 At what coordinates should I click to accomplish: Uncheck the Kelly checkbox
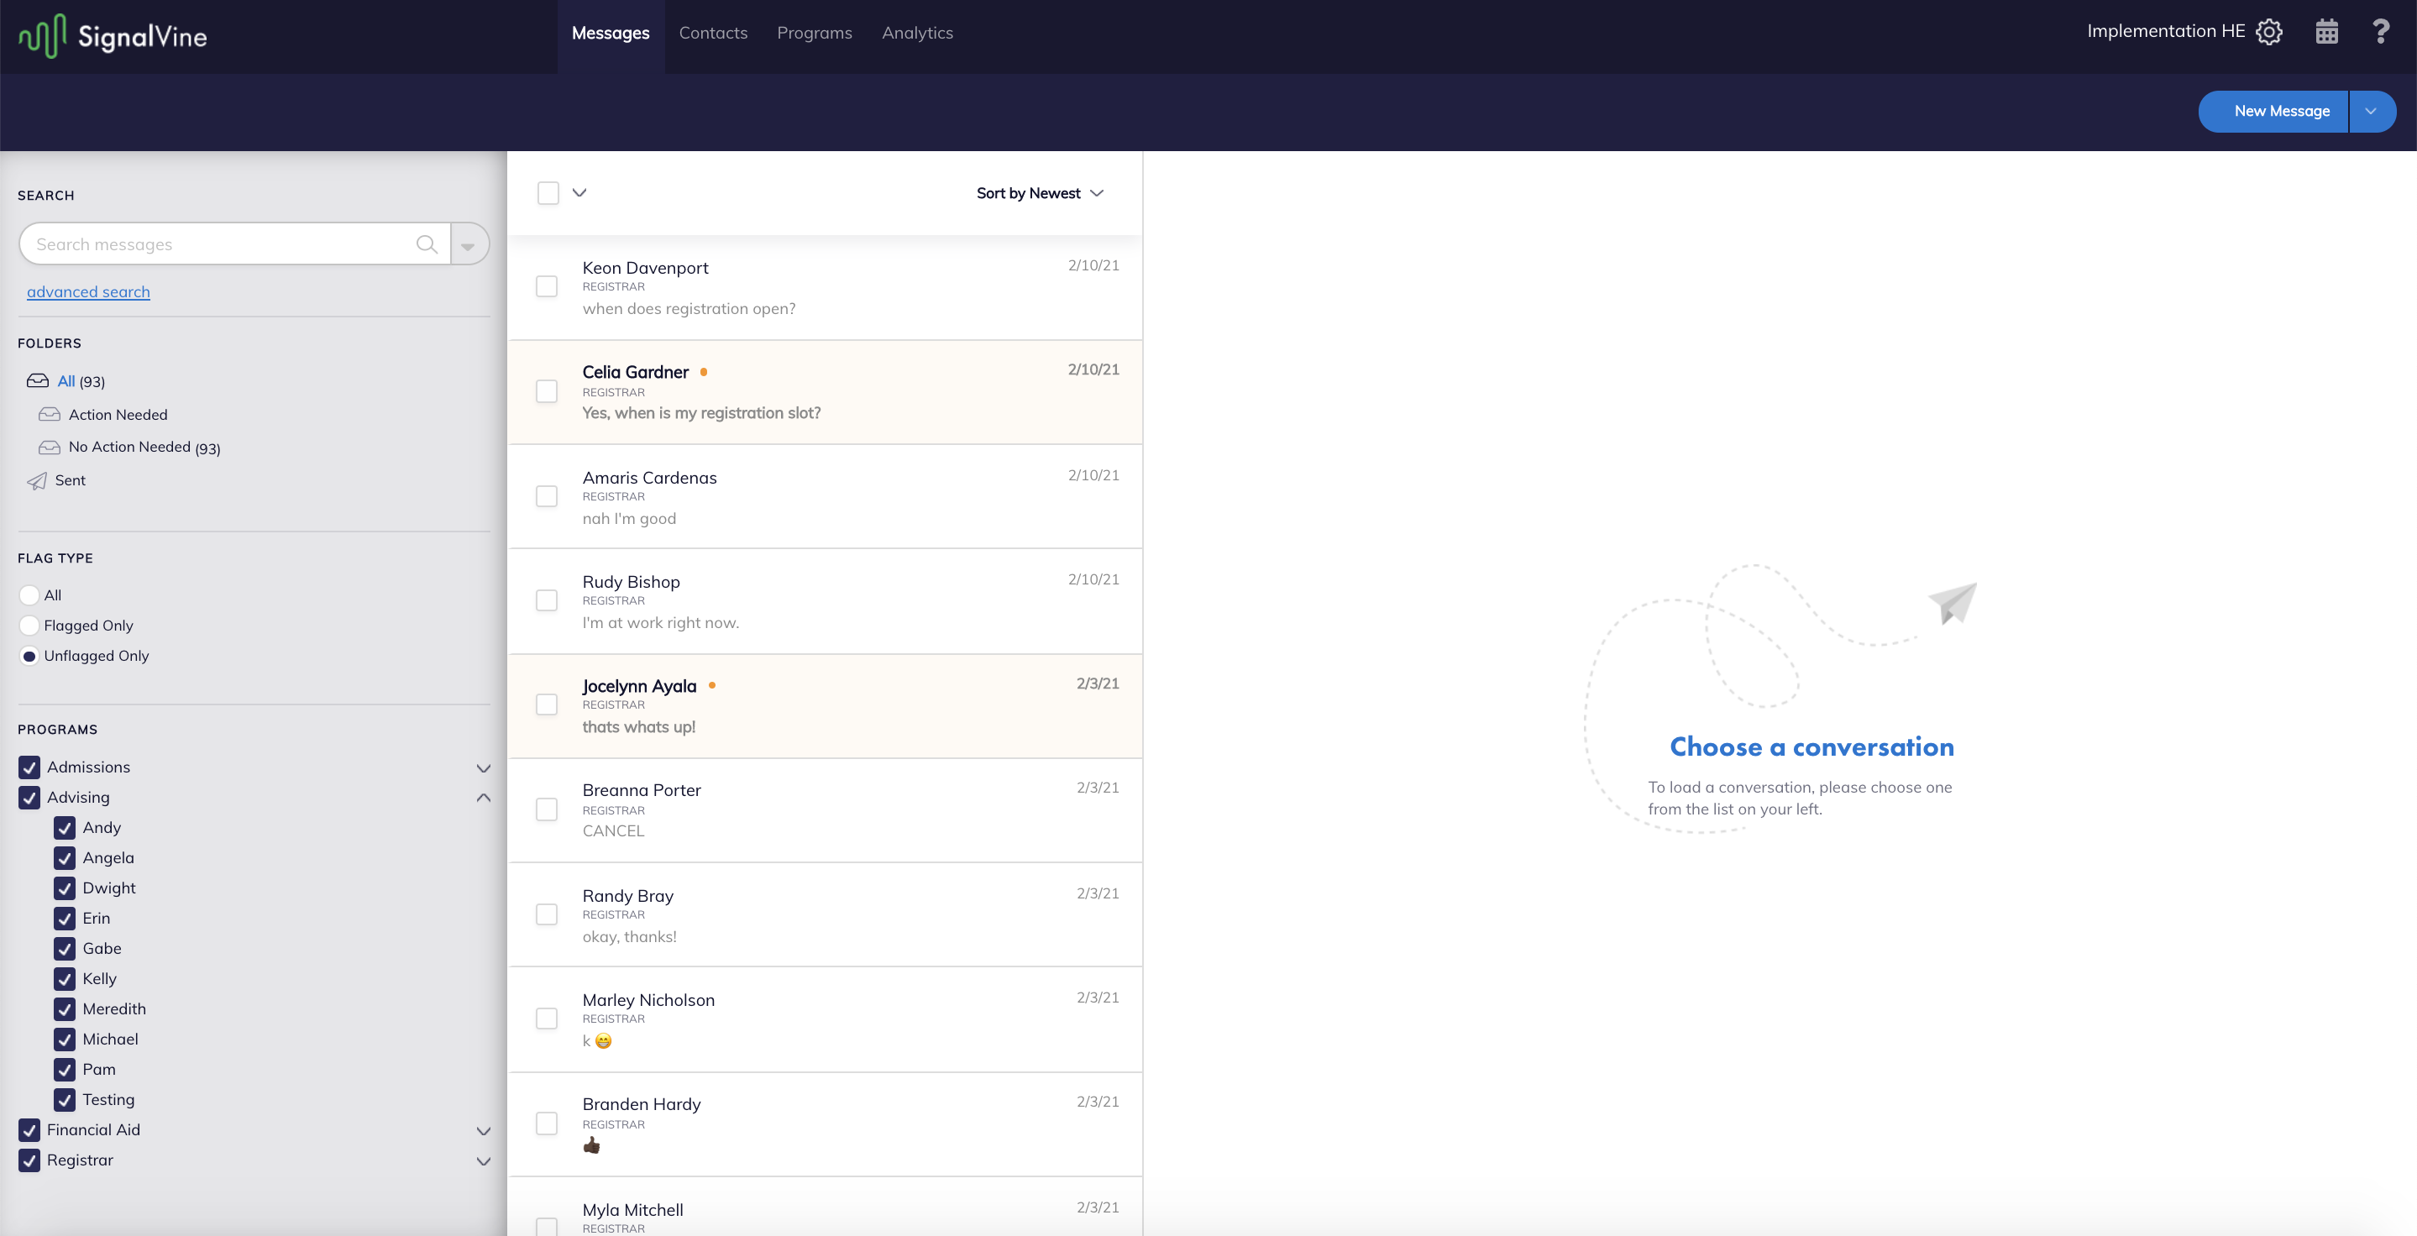pyautogui.click(x=65, y=979)
